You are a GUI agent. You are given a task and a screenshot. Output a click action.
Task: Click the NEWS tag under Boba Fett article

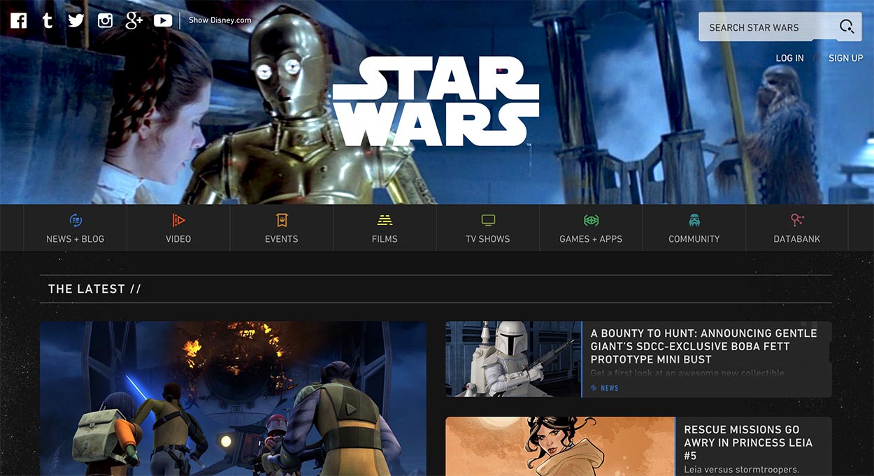tap(610, 388)
